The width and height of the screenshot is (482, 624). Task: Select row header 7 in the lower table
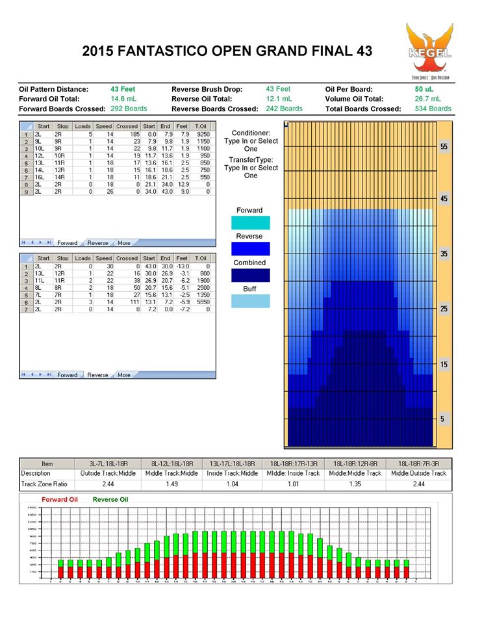point(26,309)
